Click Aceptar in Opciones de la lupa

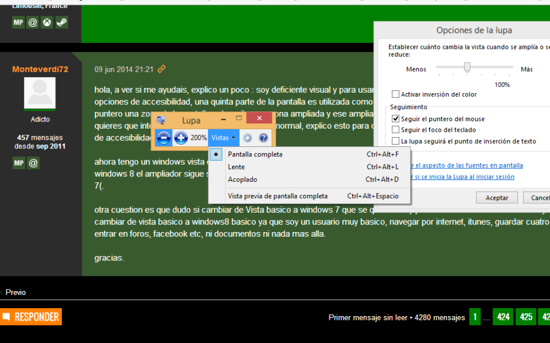pyautogui.click(x=497, y=198)
